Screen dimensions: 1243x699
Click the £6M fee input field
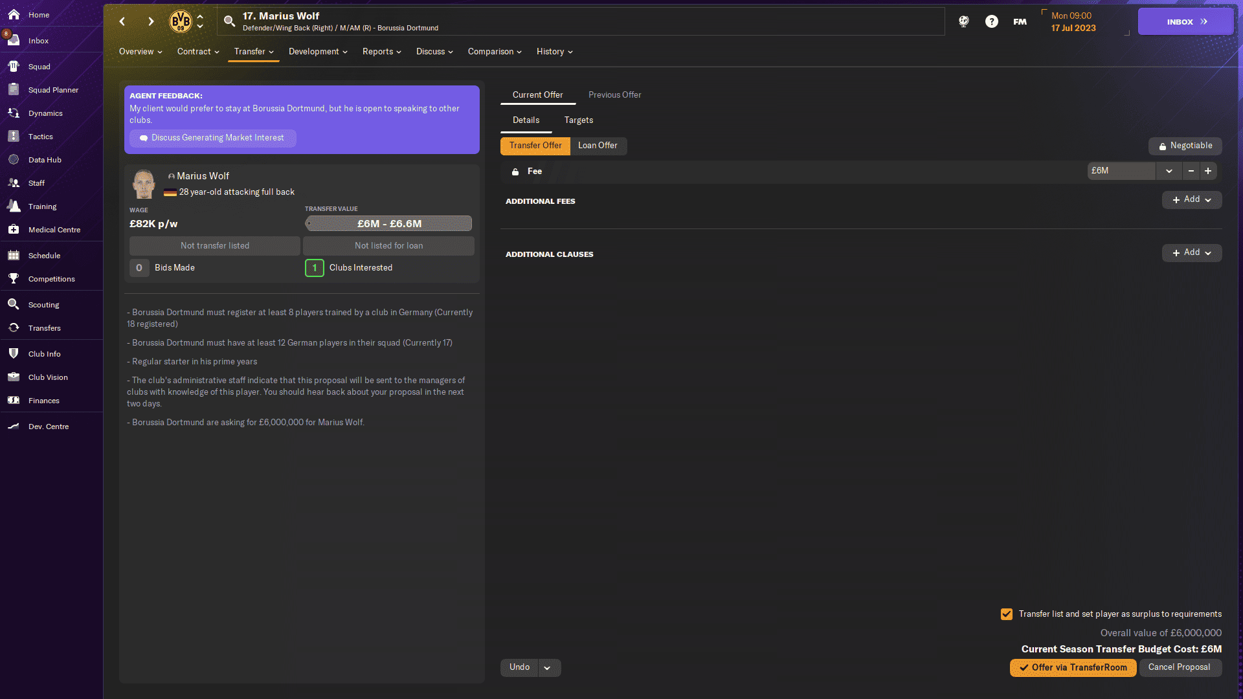coord(1122,171)
